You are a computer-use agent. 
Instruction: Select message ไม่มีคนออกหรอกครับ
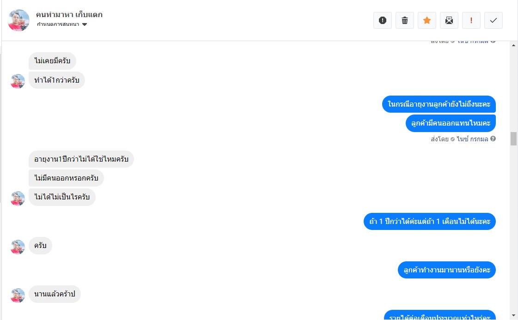66,178
